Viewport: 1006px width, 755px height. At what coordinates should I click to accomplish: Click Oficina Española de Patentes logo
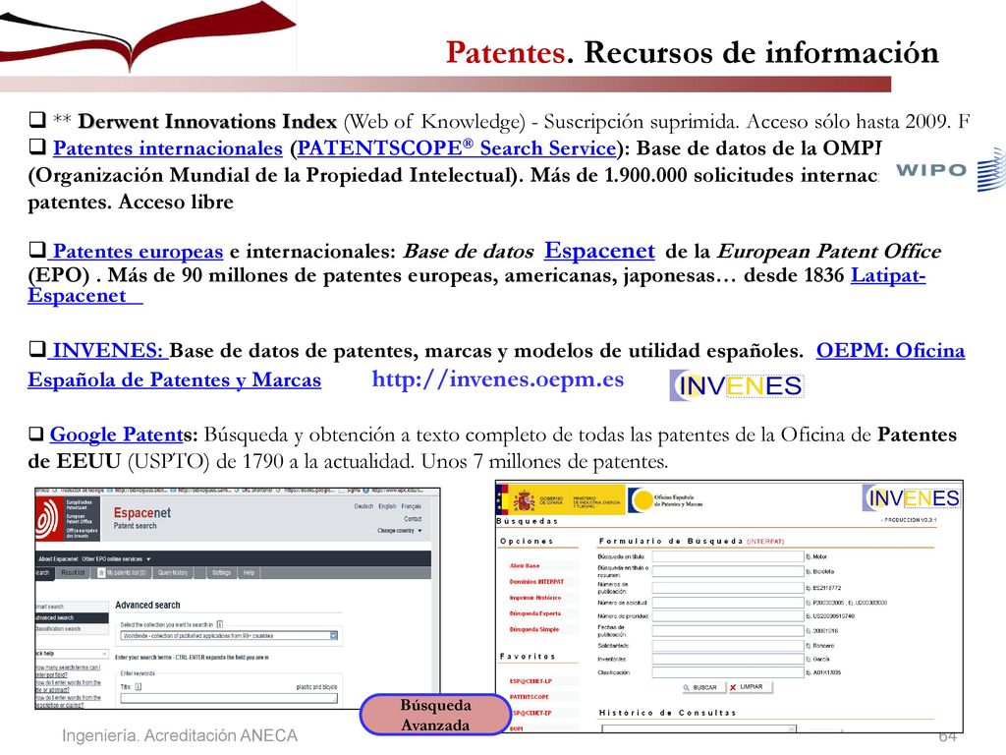click(667, 500)
